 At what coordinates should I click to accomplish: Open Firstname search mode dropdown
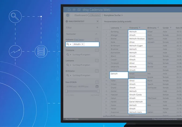(x=69, y=55)
